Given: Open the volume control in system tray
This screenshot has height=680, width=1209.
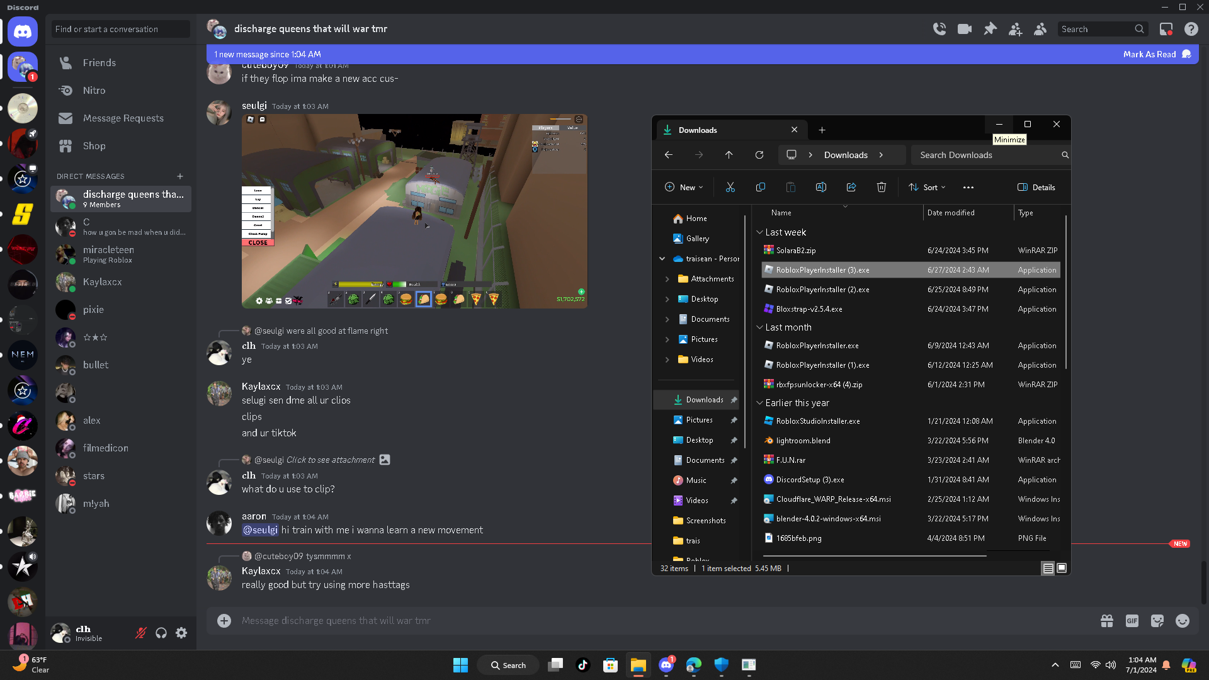Looking at the screenshot, I should coord(1111,665).
